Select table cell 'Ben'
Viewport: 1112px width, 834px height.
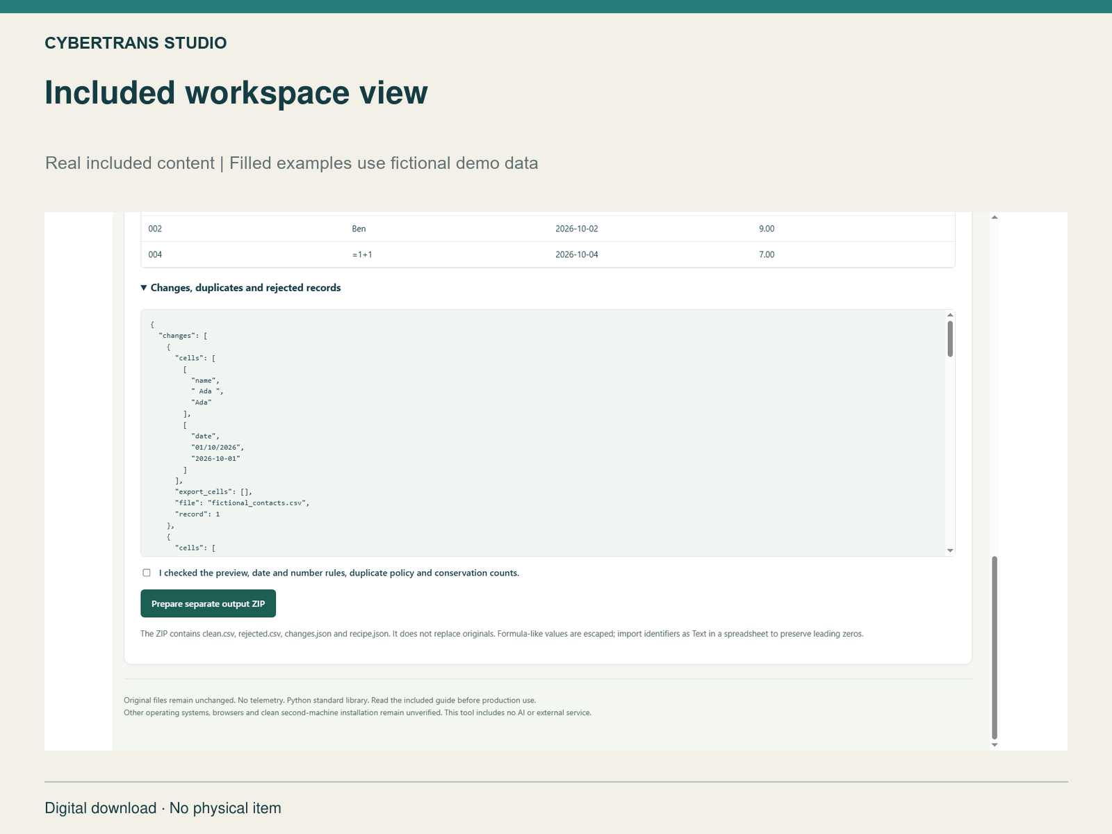point(359,229)
